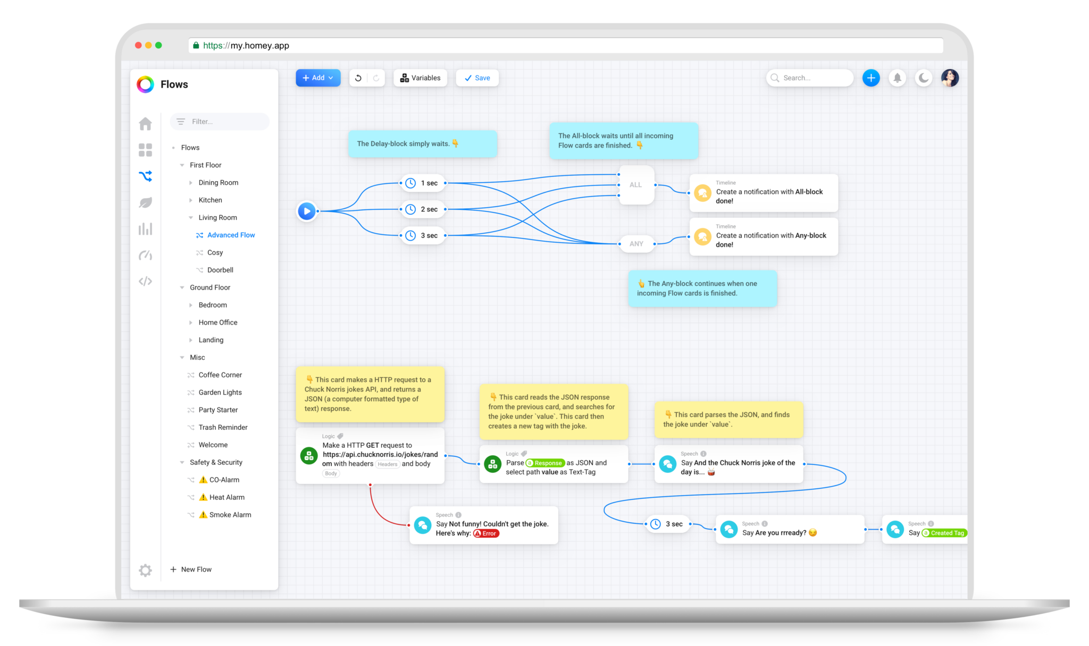The image size is (1089, 646).
Task: Open the Devices grid icon in sidebar
Action: click(x=145, y=150)
